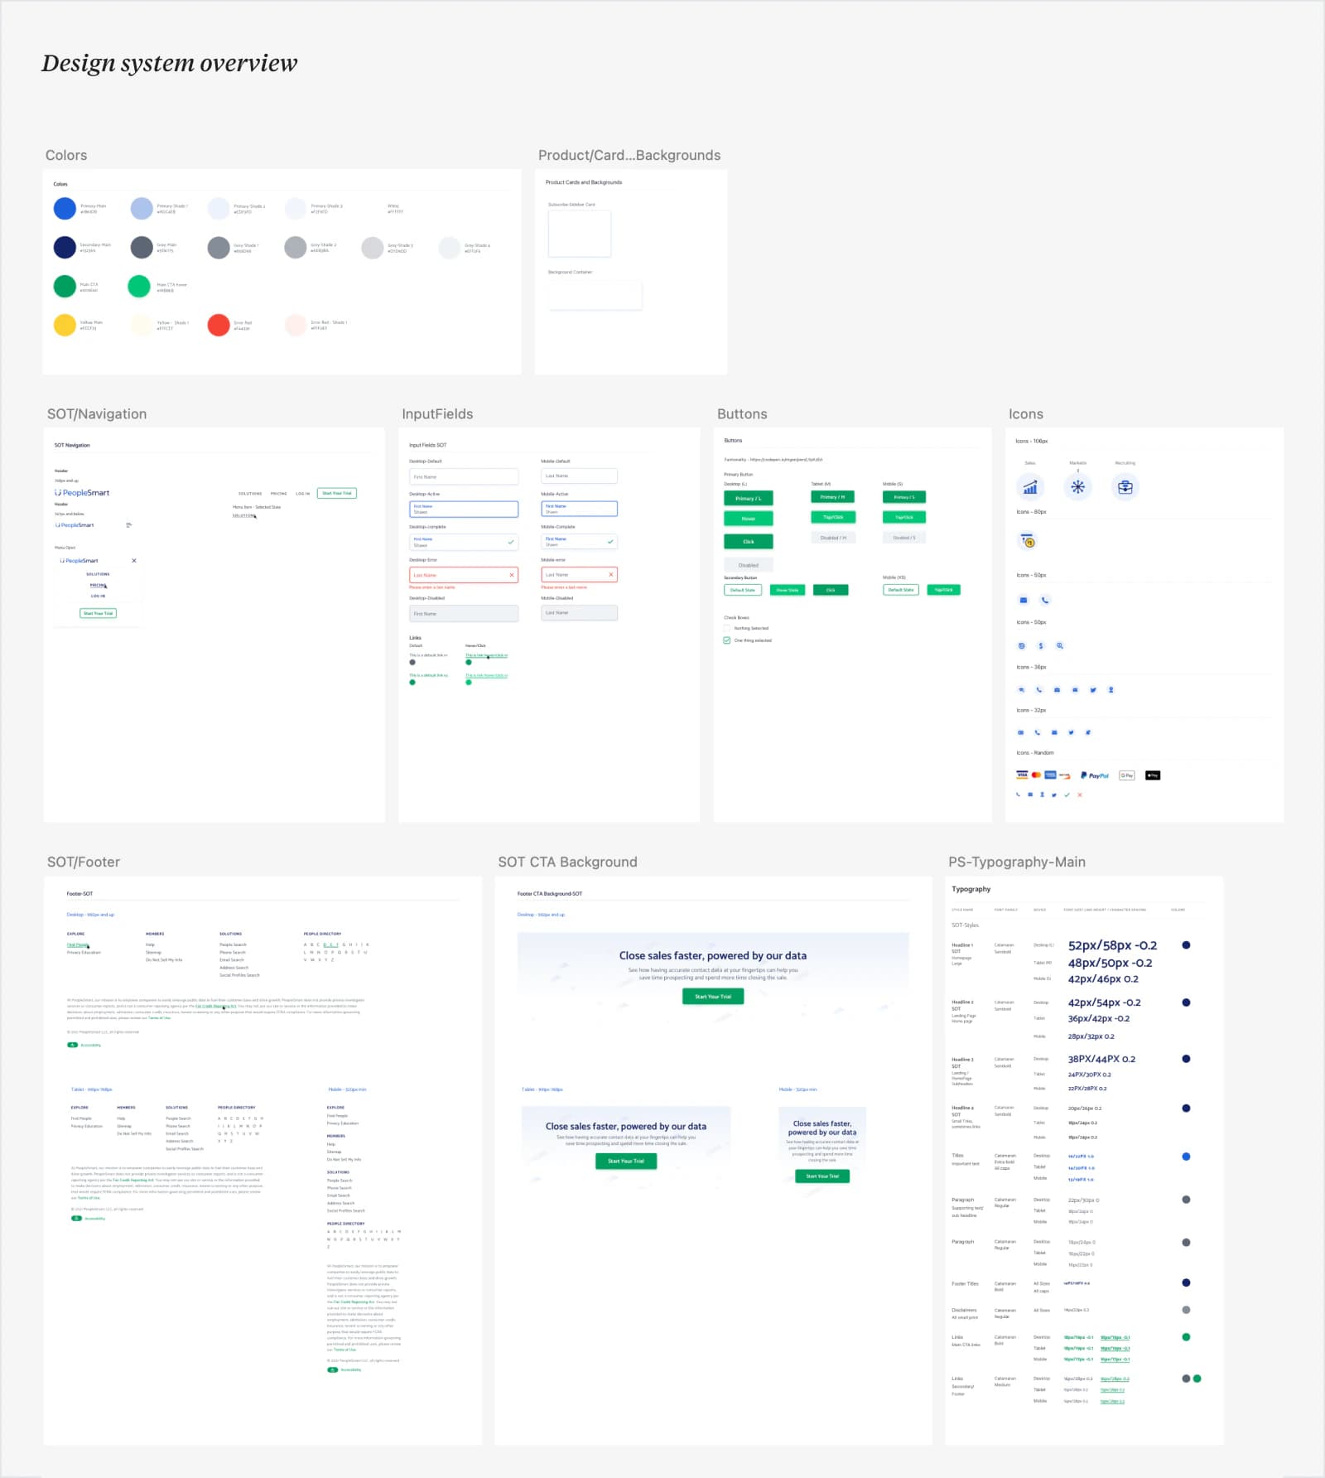Click the Primary Main blue color swatch

tap(65, 209)
